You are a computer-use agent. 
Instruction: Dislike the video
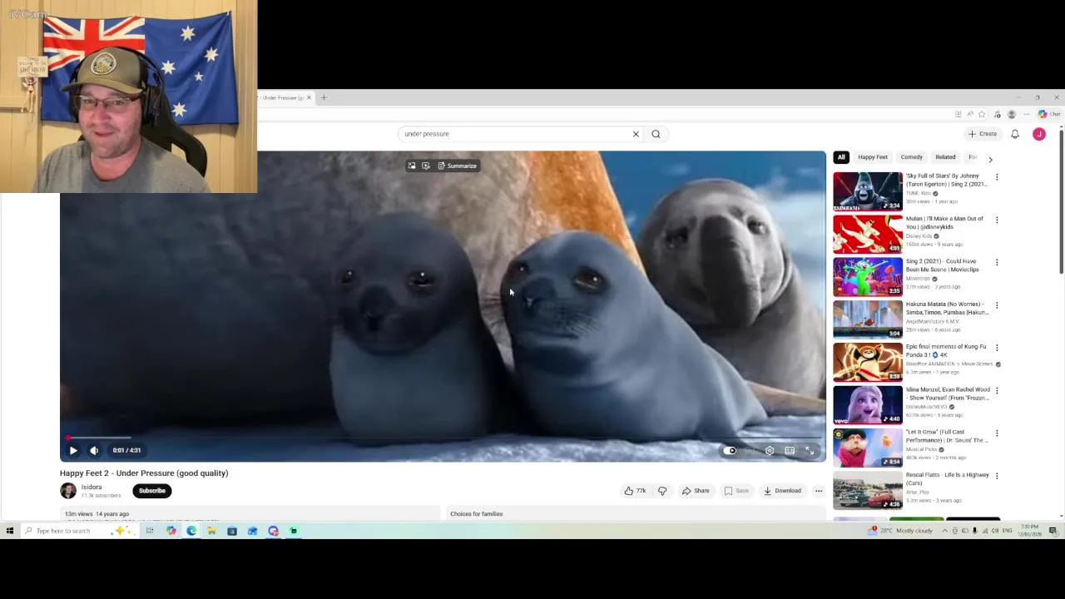coord(662,491)
